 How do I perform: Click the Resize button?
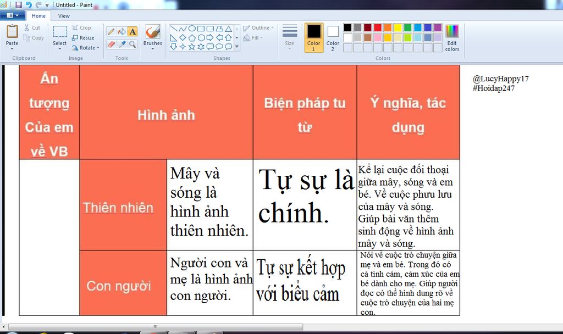[83, 38]
